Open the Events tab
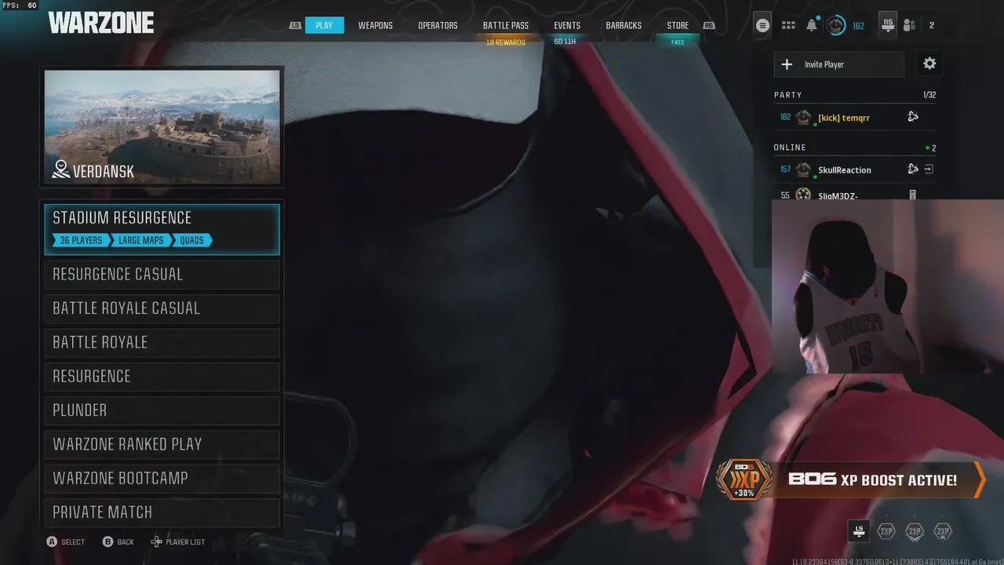 coord(567,25)
